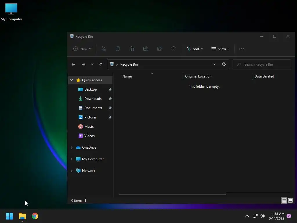
Task: Click the Delete trash can icon
Action: (x=173, y=49)
